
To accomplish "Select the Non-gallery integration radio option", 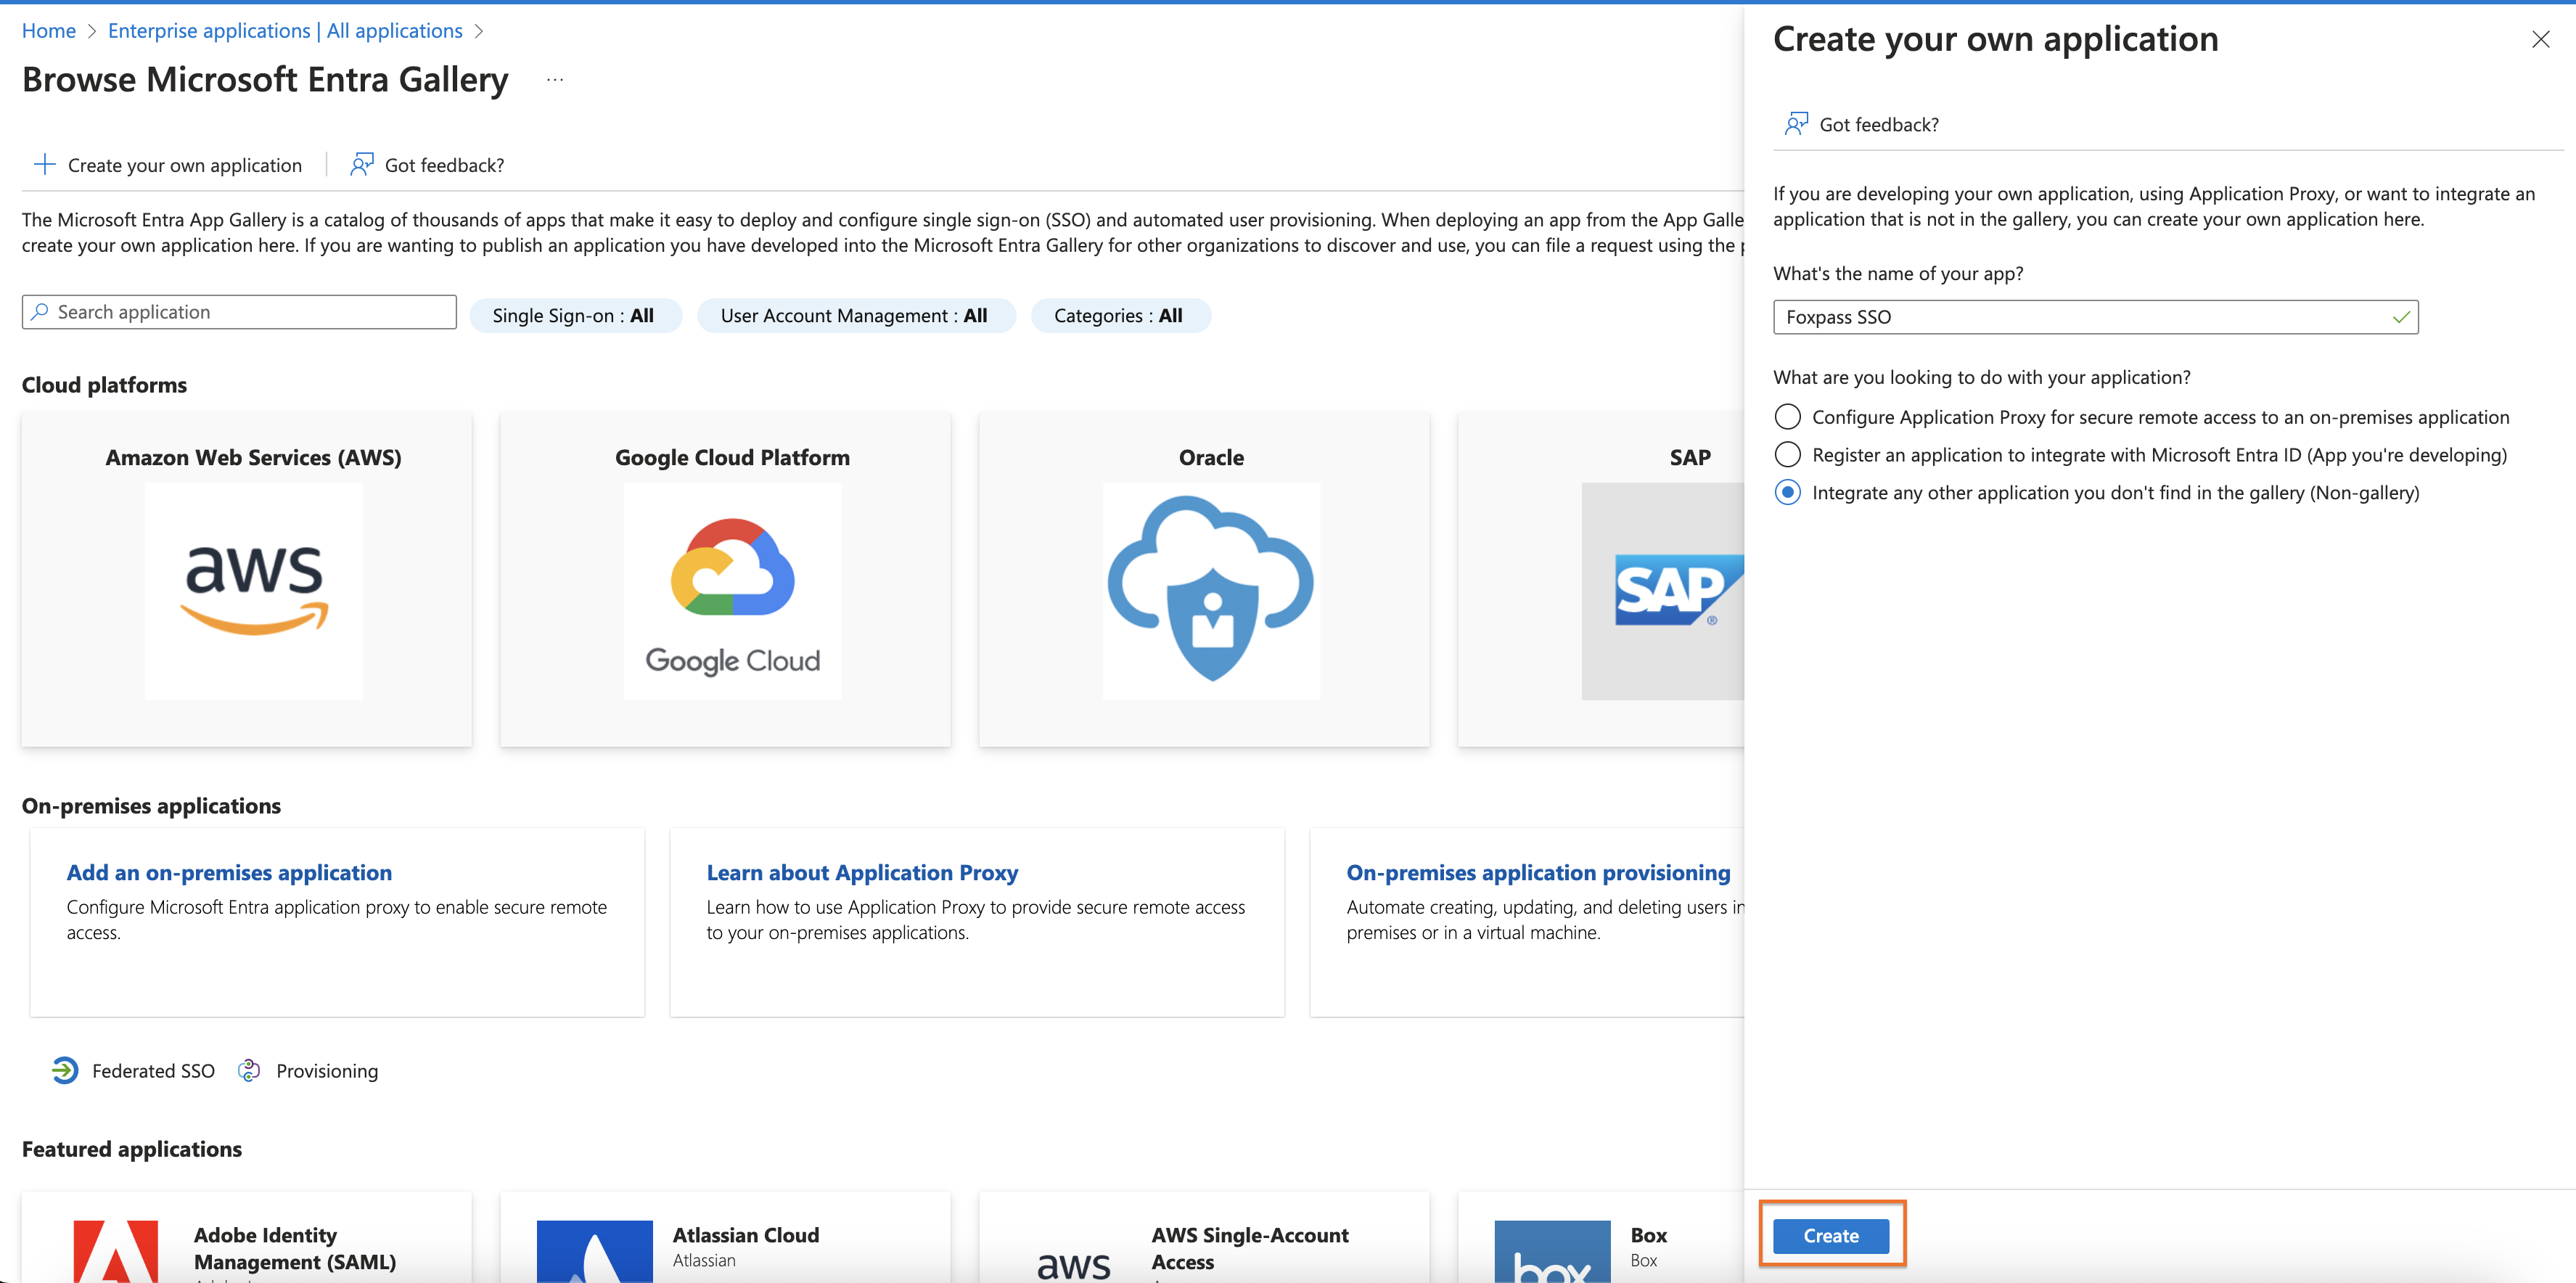I will coord(1787,493).
